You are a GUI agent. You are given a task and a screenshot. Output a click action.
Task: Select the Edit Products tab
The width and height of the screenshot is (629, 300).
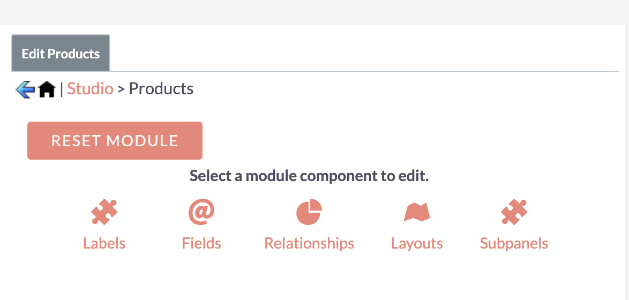pyautogui.click(x=61, y=54)
